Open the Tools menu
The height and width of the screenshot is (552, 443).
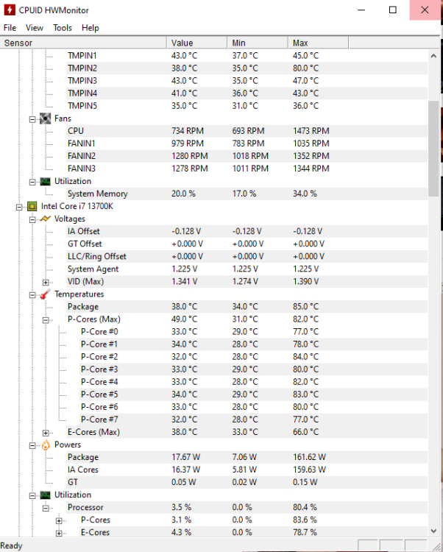tap(63, 28)
